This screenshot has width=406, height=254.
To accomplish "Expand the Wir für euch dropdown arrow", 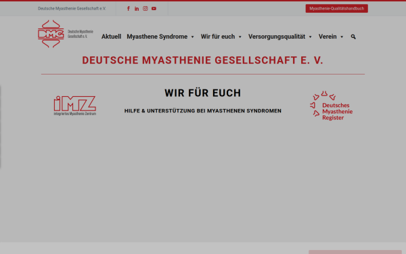I will pos(240,37).
